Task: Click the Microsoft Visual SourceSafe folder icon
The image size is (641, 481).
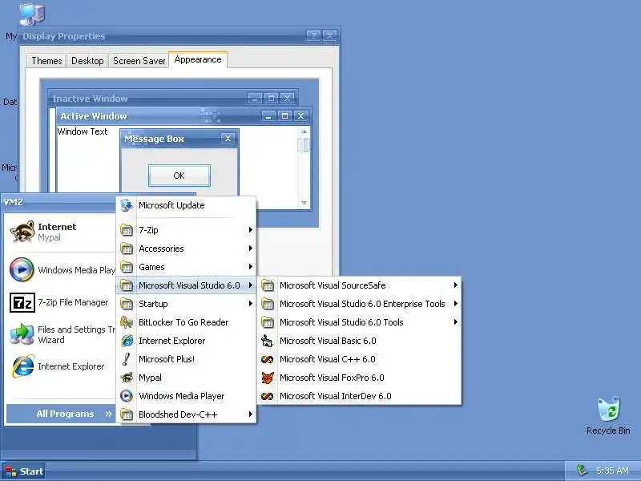Action: click(x=268, y=285)
